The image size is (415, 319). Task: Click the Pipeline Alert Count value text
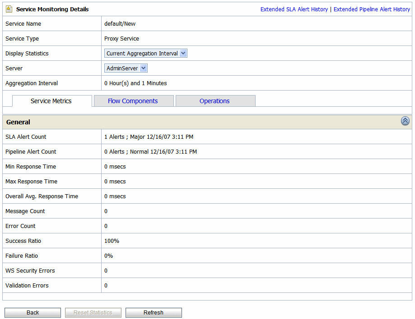[x=150, y=151]
